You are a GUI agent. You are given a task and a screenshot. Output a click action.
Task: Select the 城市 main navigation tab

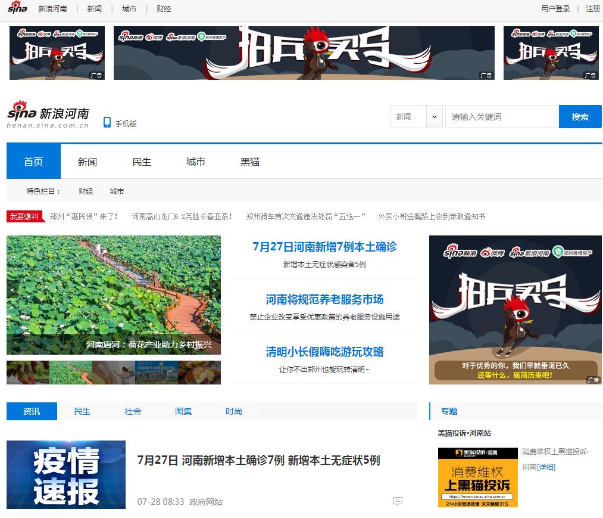(196, 162)
